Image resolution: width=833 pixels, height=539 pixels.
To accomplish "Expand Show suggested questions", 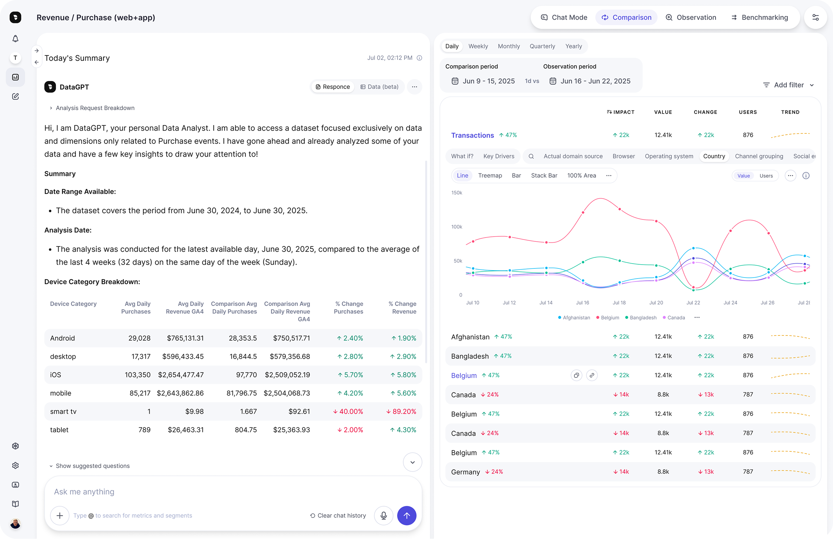I will click(x=90, y=465).
